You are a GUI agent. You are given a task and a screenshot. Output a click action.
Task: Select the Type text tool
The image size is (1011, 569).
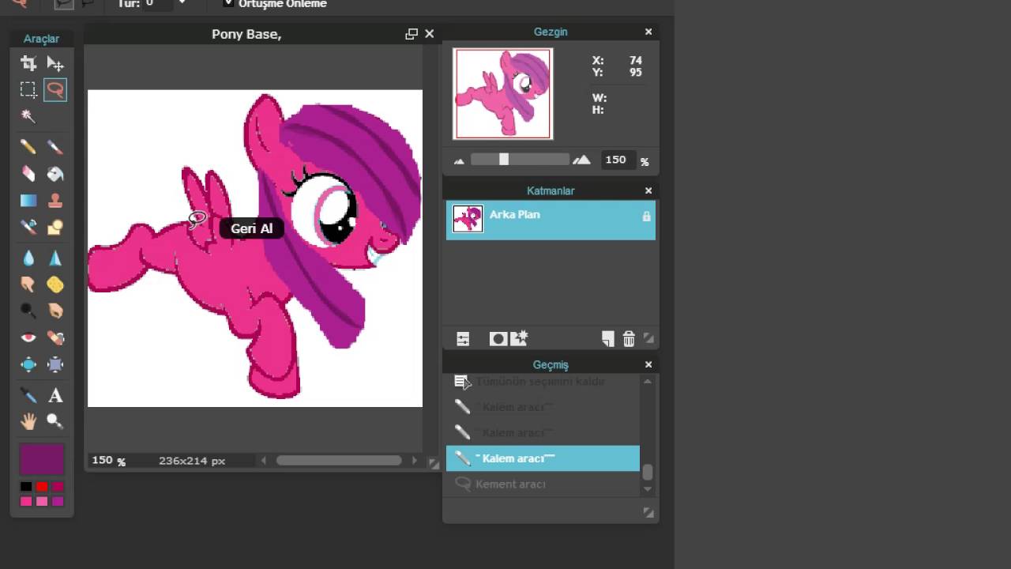[x=55, y=395]
